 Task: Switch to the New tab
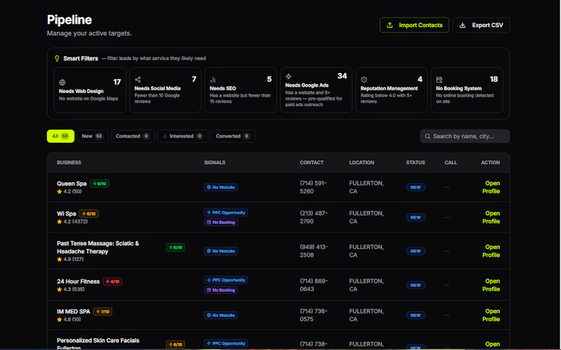[93, 136]
